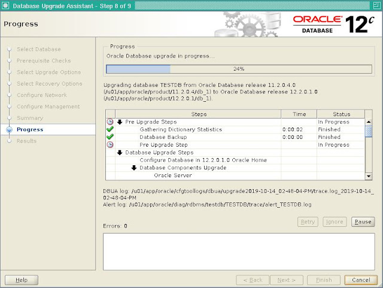Click the Back button
The height and width of the screenshot is (288, 383).
coord(253,280)
